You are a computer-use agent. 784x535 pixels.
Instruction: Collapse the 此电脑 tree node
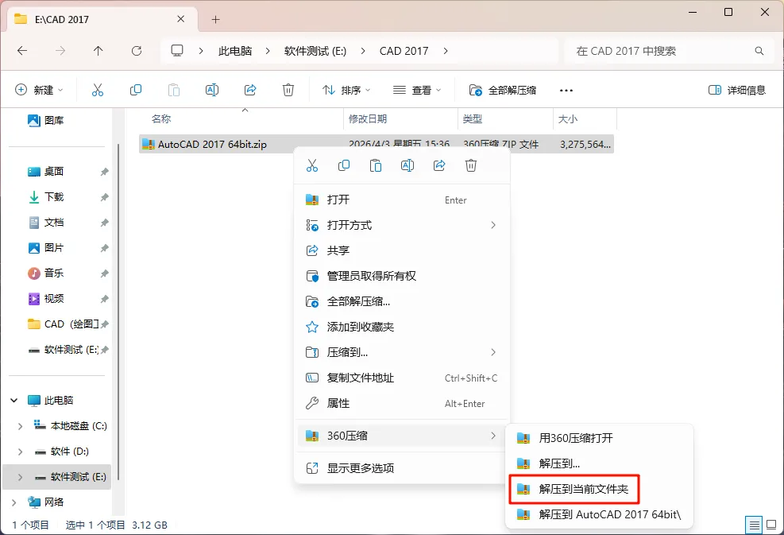click(14, 401)
